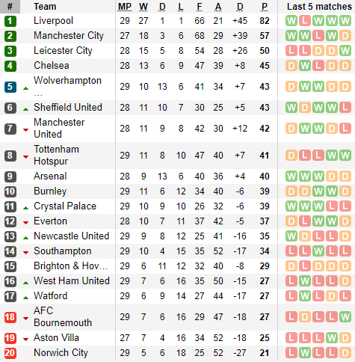Image resolution: width=355 pixels, height=362 pixels.
Task: Click the red rank 20 badge
Action: tap(10, 353)
